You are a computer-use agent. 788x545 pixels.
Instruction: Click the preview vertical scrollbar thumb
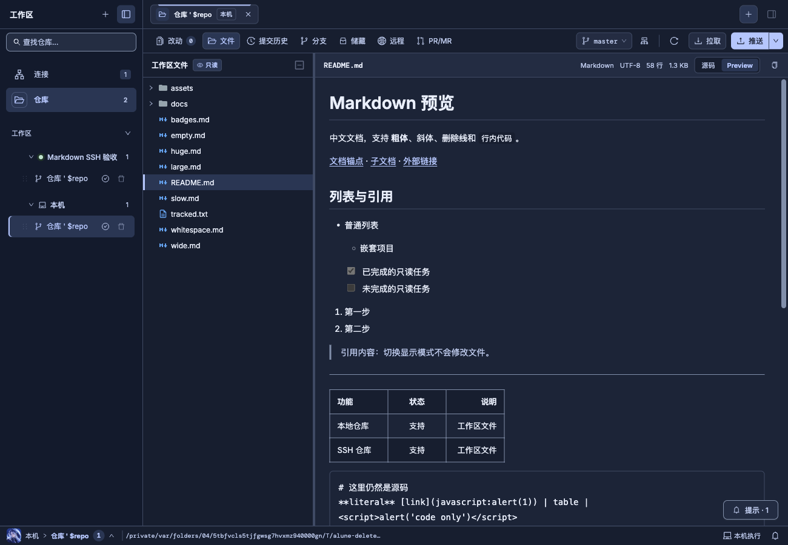coord(783,194)
